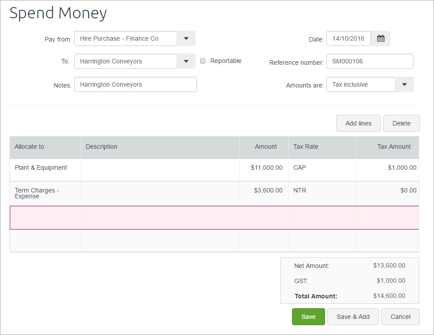Viewport: 434px width, 335px height.
Task: Open the To contact dropdown arrow
Action: (x=186, y=61)
